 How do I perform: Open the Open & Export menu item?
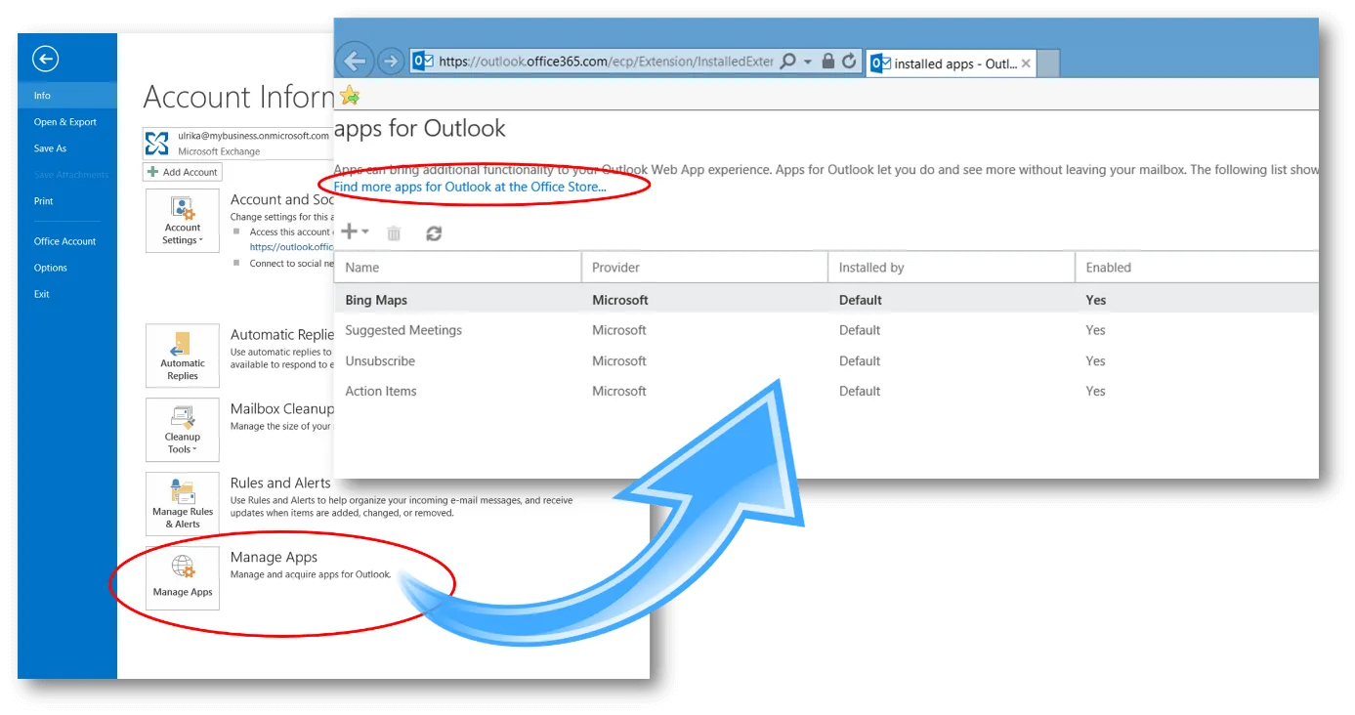click(65, 122)
